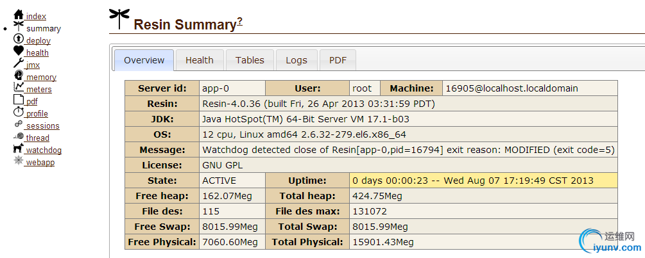645x258 pixels.
Task: Click the dog icon beside watchdog
Action: coord(19,149)
